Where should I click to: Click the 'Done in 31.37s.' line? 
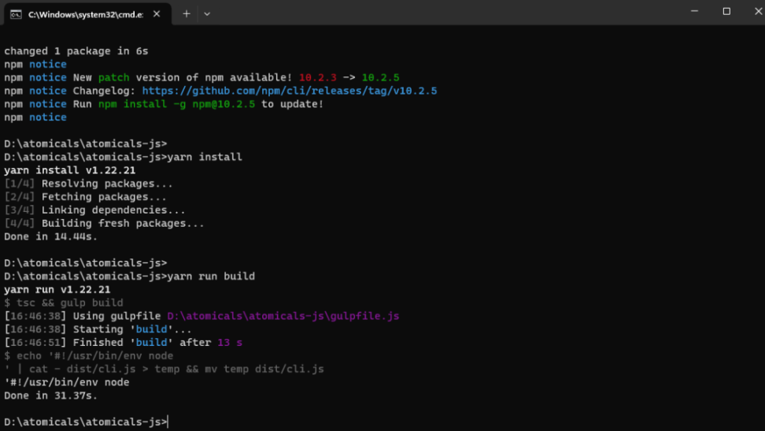click(50, 396)
